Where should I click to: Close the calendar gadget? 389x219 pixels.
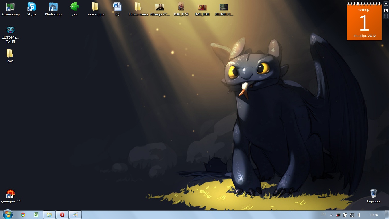pos(386,5)
